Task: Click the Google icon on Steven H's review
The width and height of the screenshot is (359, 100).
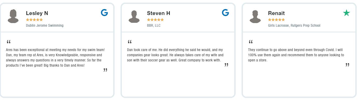Action: tap(225, 12)
